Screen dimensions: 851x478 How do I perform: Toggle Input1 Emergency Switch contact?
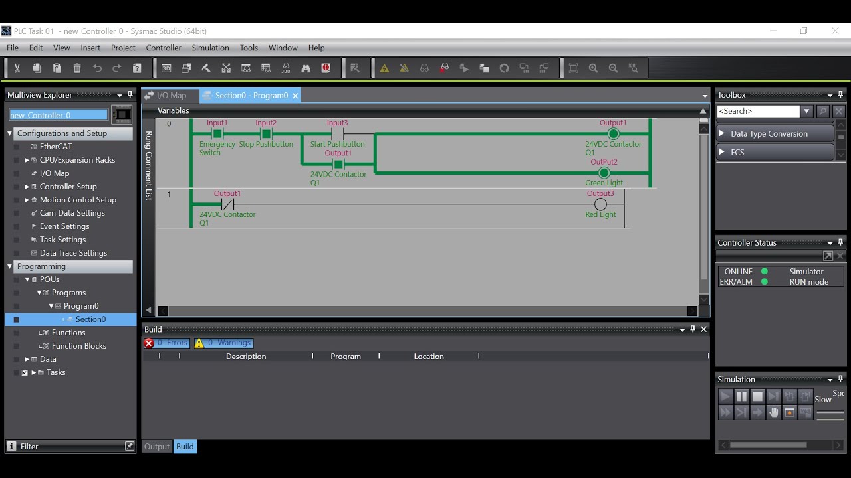coord(217,133)
